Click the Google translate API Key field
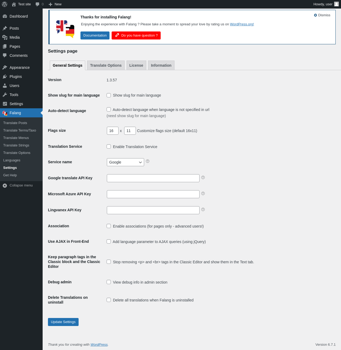 [x=153, y=178]
